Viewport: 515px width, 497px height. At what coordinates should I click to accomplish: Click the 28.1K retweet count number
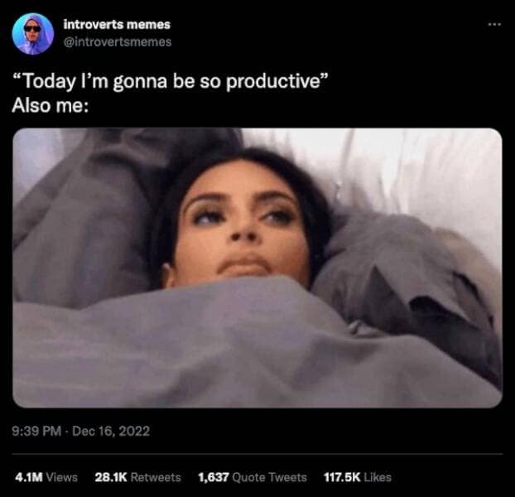111,477
